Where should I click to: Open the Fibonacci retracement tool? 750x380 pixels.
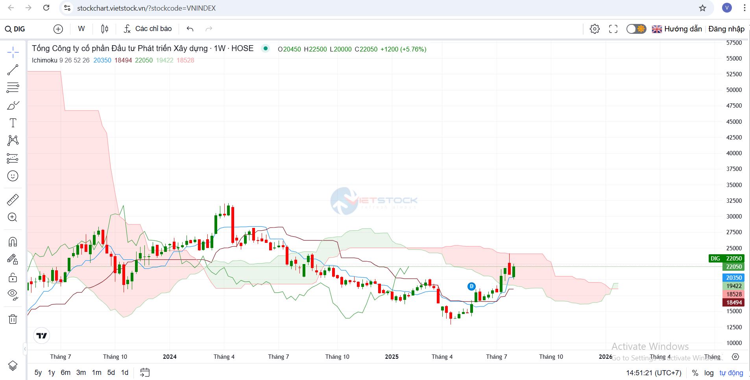pos(13,88)
